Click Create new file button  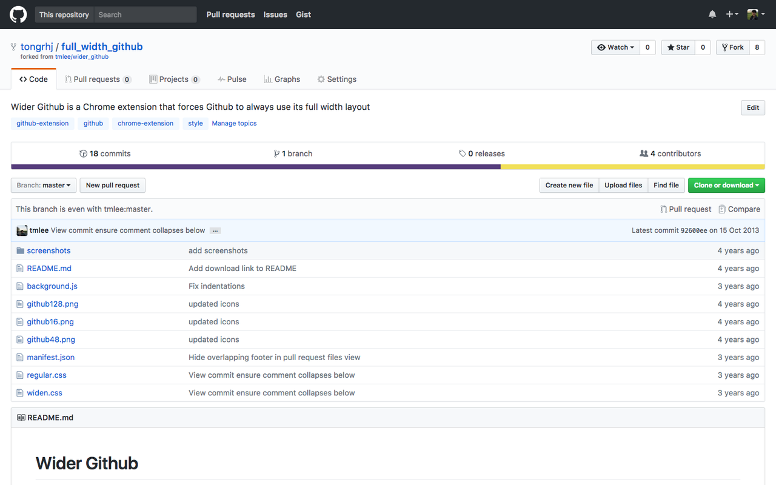(569, 186)
